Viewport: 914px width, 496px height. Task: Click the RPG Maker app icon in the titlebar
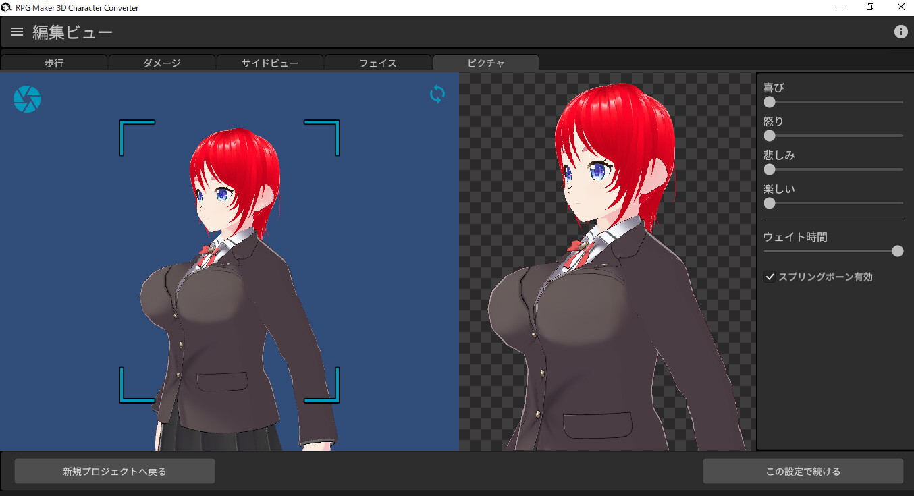(x=7, y=7)
